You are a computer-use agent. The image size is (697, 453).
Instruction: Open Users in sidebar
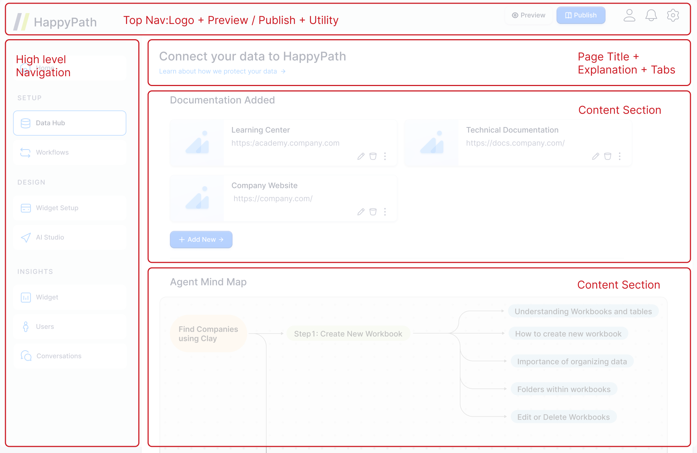70,327
